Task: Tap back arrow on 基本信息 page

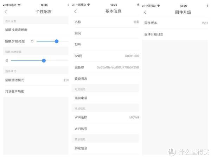Action: coord(76,12)
